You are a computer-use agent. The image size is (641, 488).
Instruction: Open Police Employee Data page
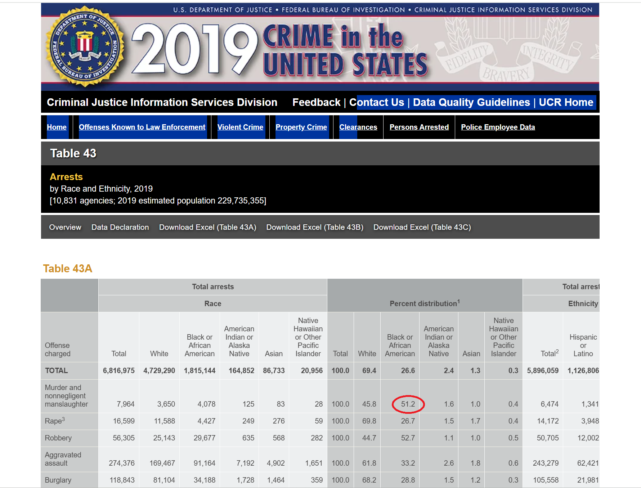(x=498, y=127)
